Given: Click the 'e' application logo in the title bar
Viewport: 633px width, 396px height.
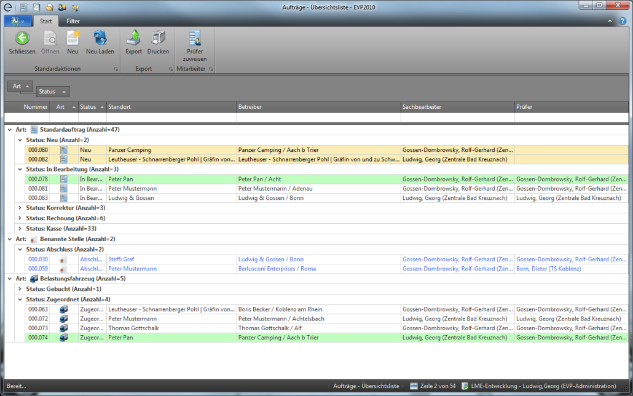Looking at the screenshot, I should [7, 7].
